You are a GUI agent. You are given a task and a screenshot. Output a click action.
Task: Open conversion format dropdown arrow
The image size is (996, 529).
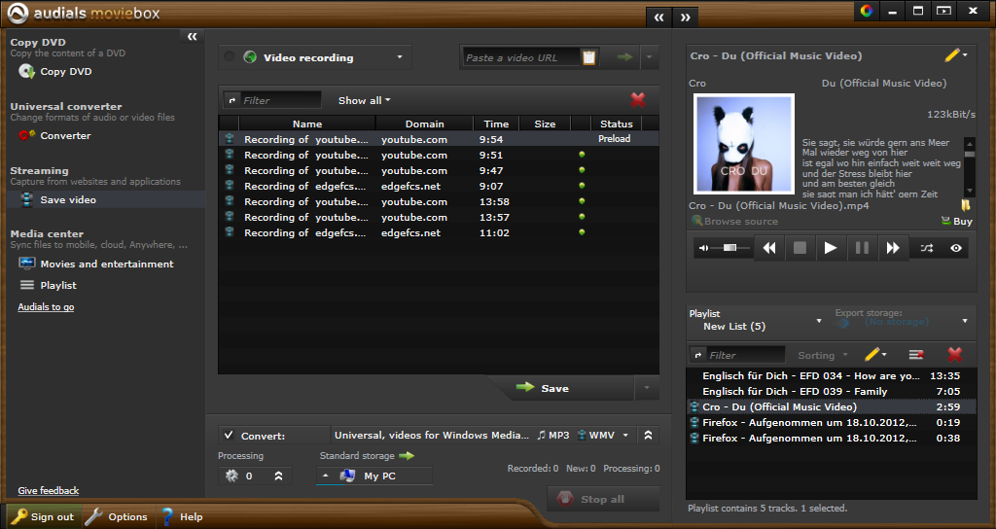(x=625, y=436)
